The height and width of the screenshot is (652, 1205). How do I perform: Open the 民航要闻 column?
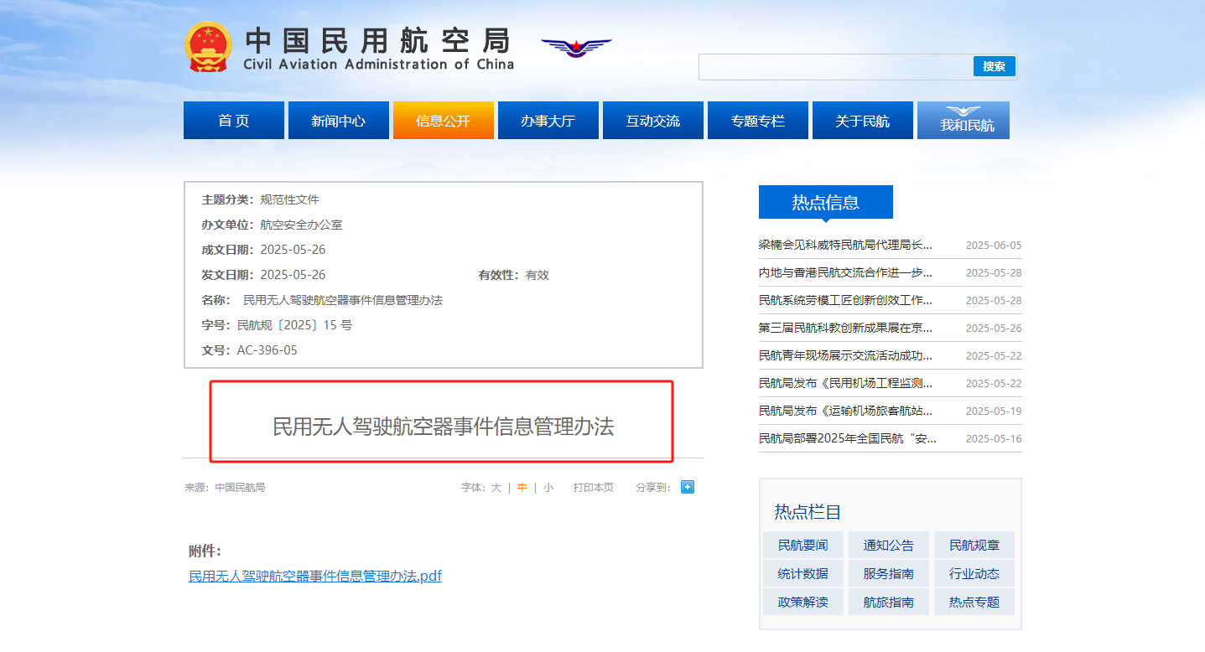tap(803, 545)
